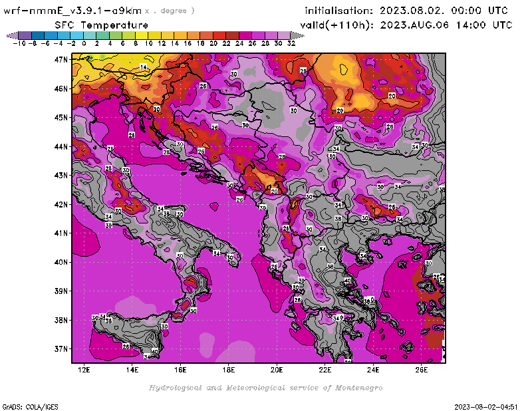This screenshot has width=532, height=411.
Task: Select the valid(+110h) 2023.AUG.06 14:00 UTC line
Action: pos(406,25)
